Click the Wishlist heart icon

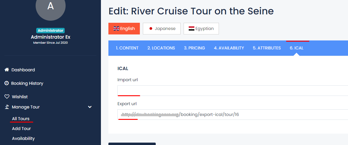pyautogui.click(x=7, y=97)
